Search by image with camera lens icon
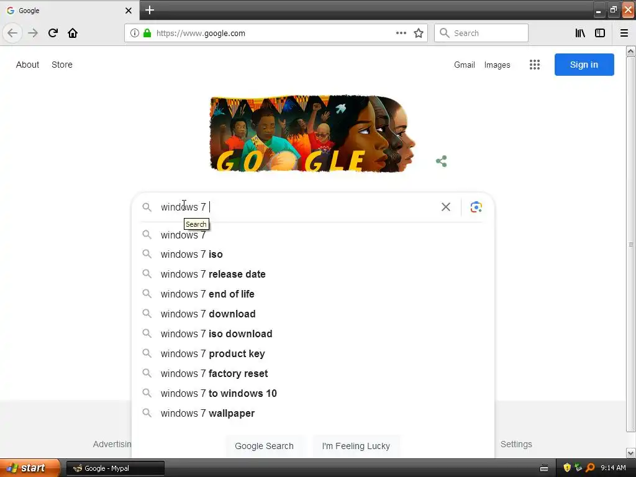636x477 pixels. click(476, 207)
